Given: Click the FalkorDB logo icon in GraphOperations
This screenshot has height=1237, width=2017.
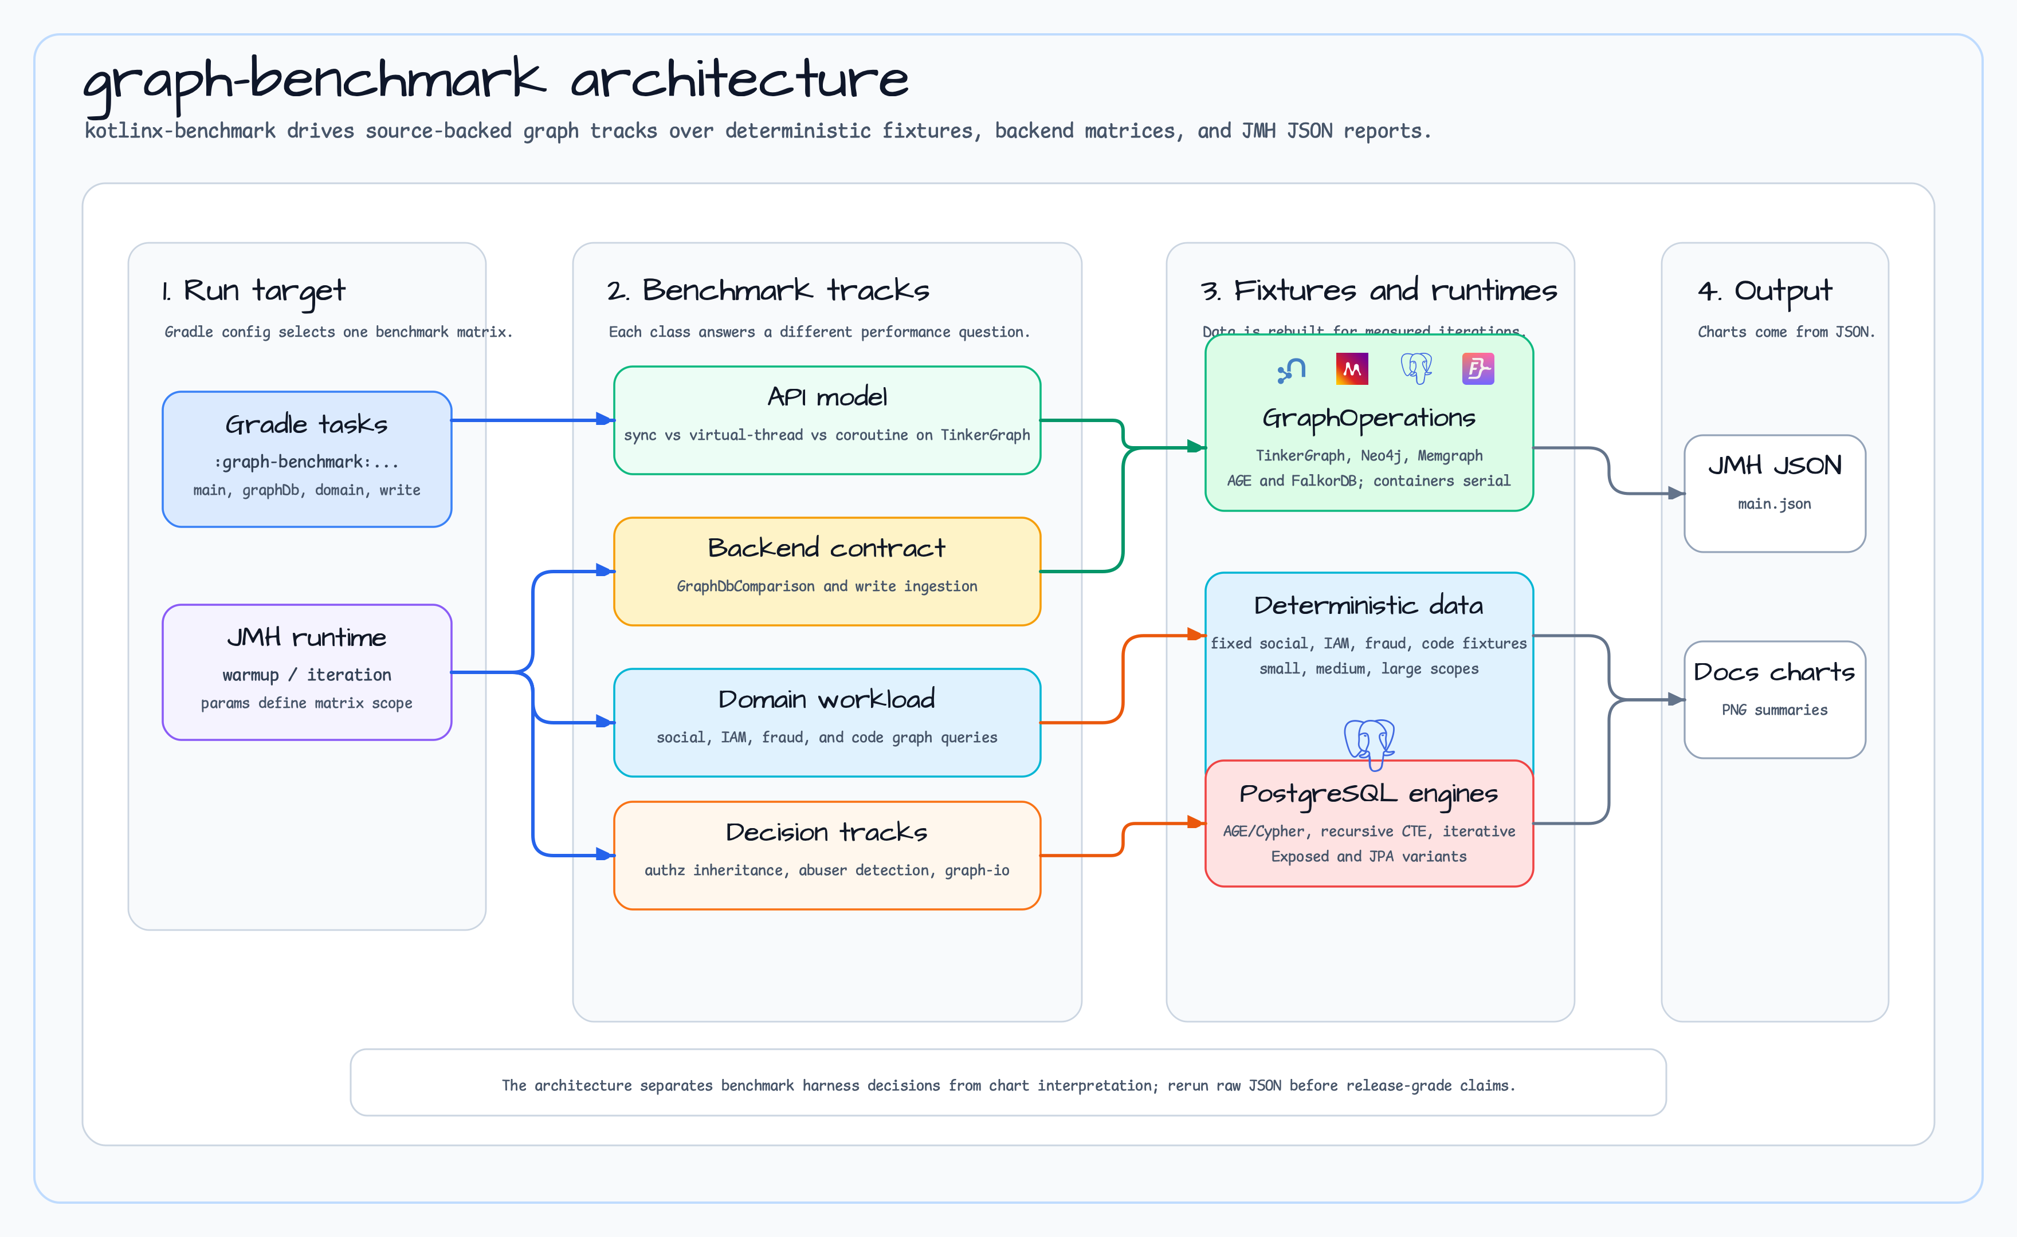Looking at the screenshot, I should 1478,369.
